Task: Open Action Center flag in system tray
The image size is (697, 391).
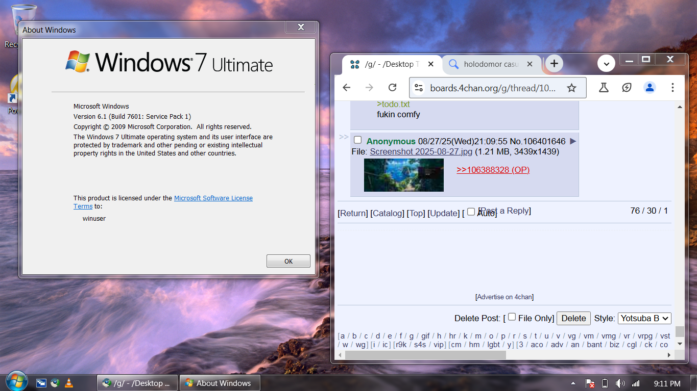Action: [590, 383]
